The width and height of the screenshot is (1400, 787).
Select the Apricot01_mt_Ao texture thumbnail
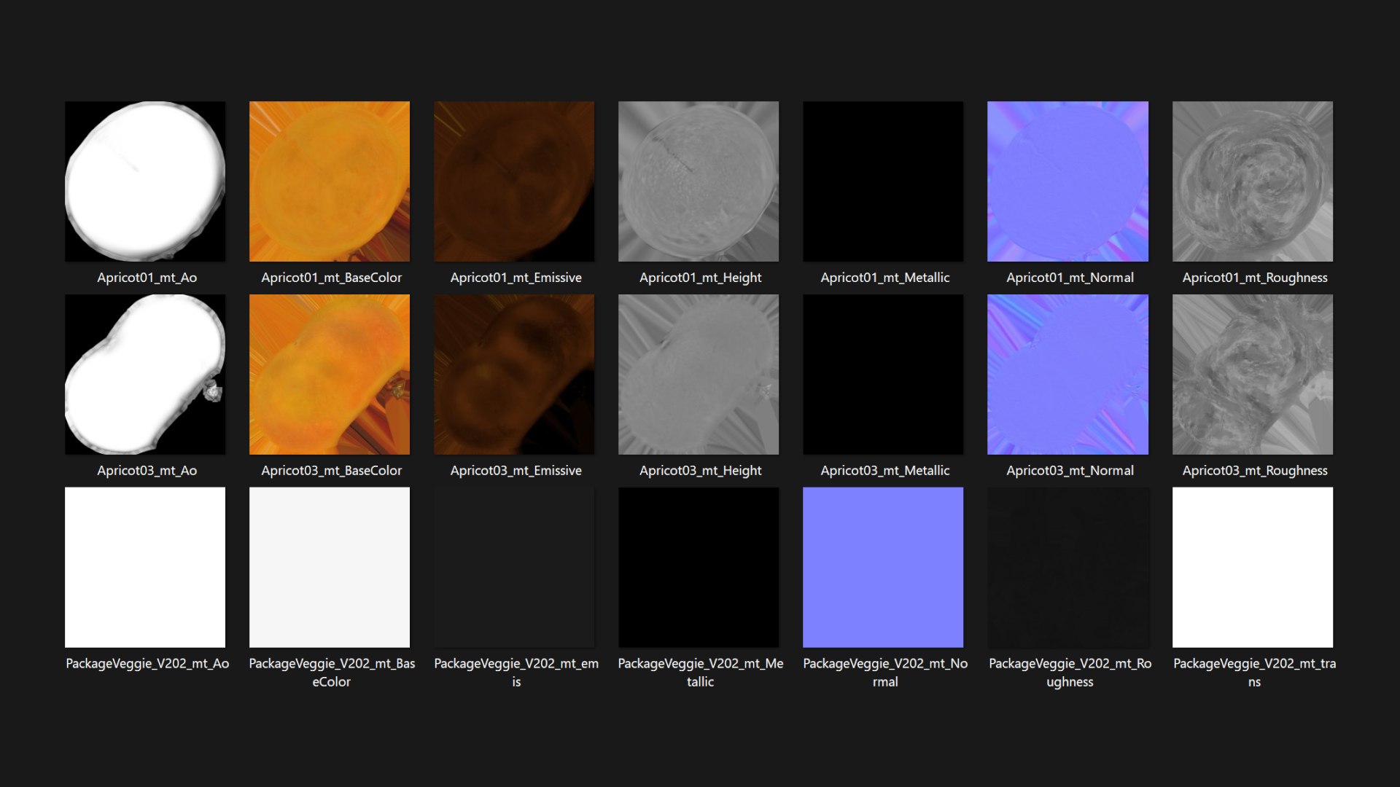click(x=145, y=181)
